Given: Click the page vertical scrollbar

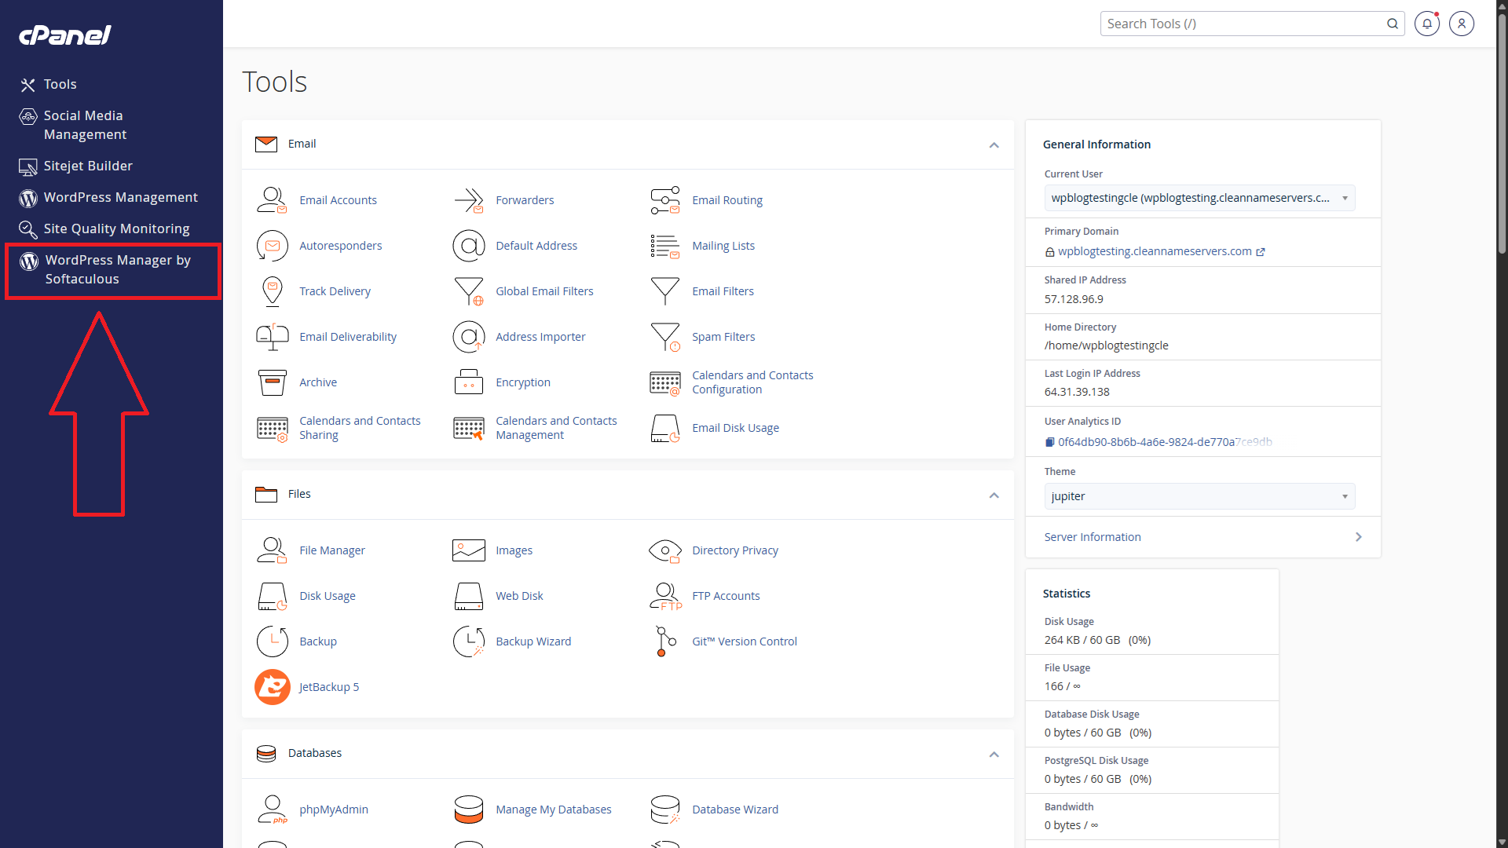Looking at the screenshot, I should coord(1502,133).
